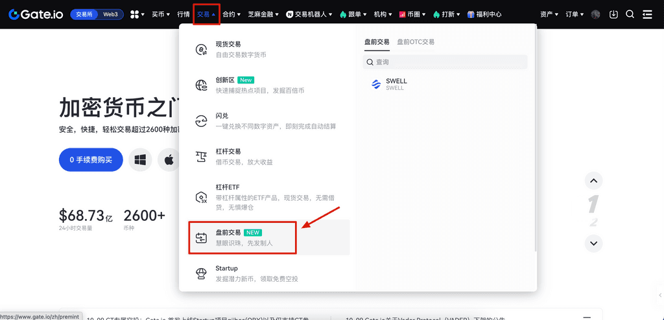This screenshot has width=664, height=320.
Task: Open the search magnifier in top bar
Action: (630, 14)
